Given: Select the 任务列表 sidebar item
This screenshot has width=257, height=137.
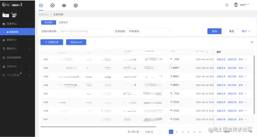Looking at the screenshot, I should pos(17,32).
